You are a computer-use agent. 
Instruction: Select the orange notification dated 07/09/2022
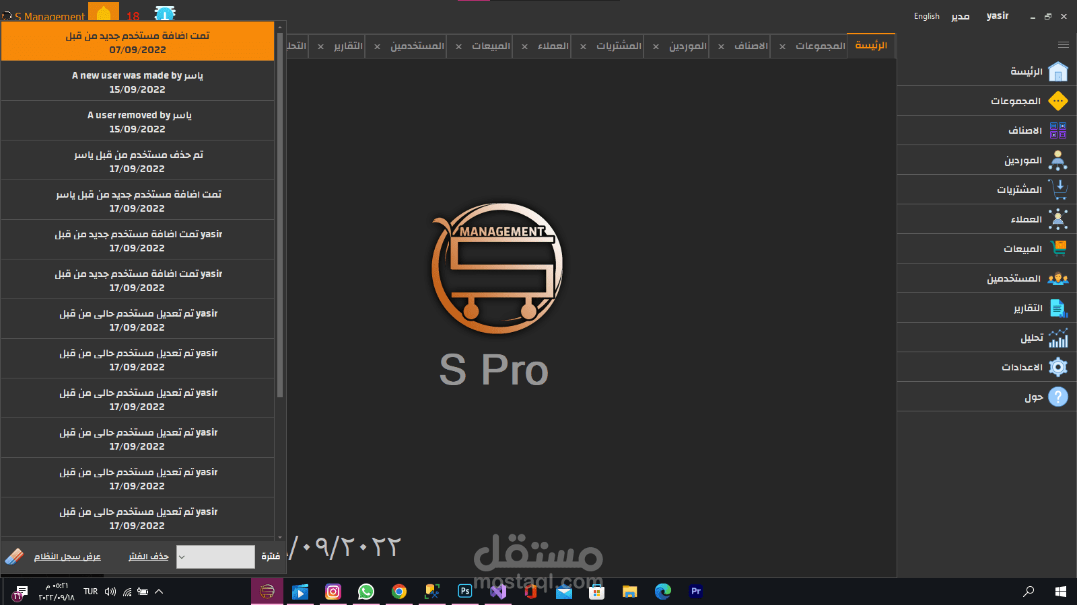coord(138,42)
